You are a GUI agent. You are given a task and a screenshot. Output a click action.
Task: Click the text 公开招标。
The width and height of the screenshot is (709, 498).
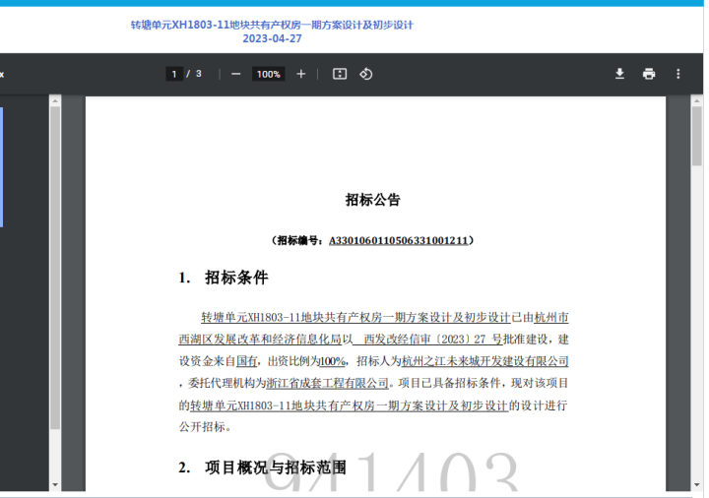[x=205, y=427]
